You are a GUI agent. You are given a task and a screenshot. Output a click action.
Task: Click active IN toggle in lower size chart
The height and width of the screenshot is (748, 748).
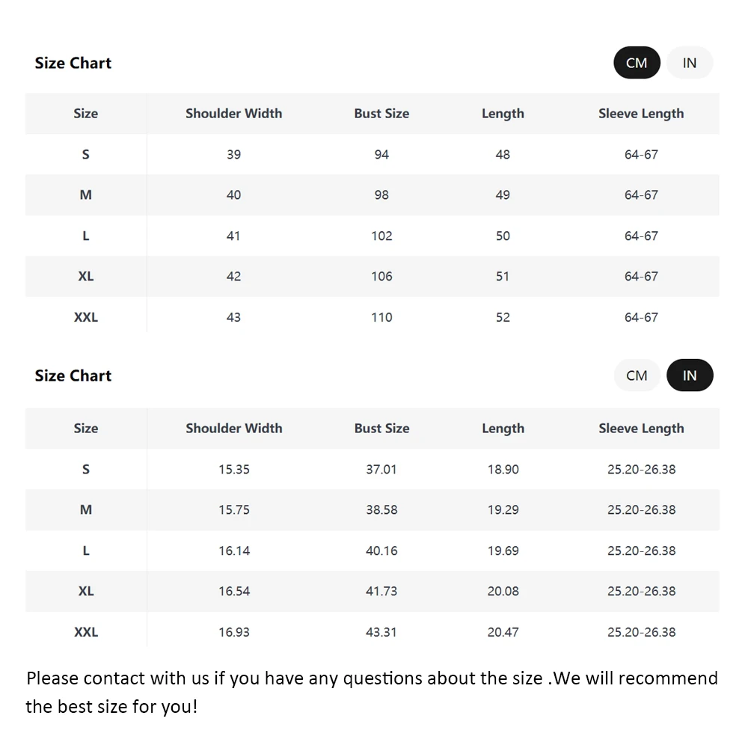click(690, 375)
